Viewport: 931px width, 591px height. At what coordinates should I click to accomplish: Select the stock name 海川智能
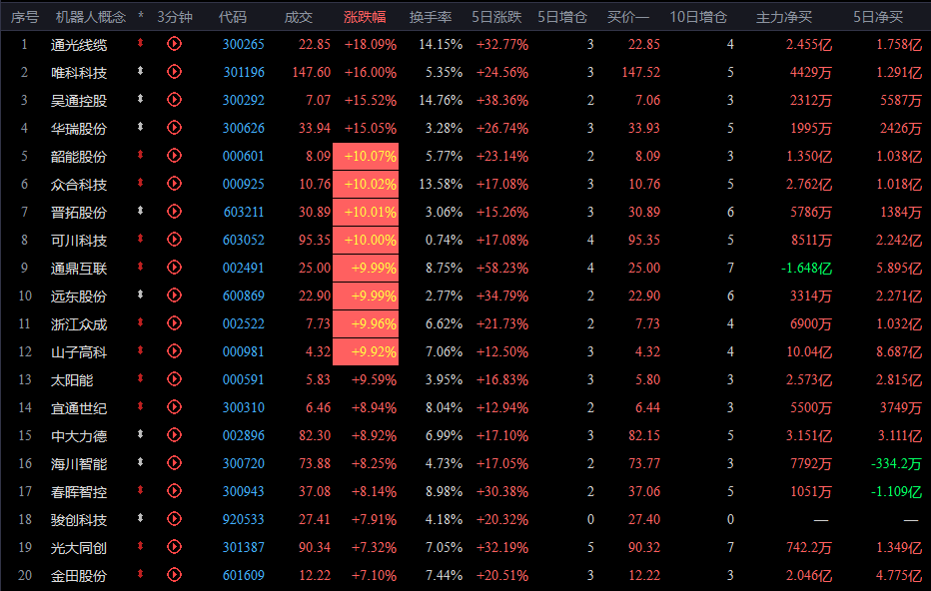(x=79, y=463)
